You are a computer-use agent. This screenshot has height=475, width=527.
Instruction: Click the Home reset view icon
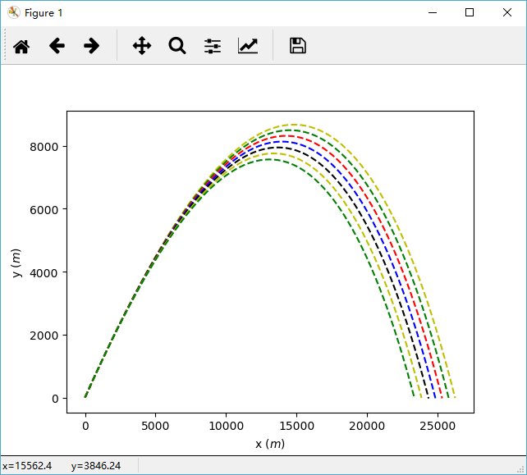tap(21, 46)
